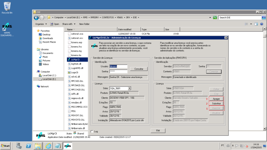
Task: Open Internet Explorer from taskbar
Action: [48, 146]
